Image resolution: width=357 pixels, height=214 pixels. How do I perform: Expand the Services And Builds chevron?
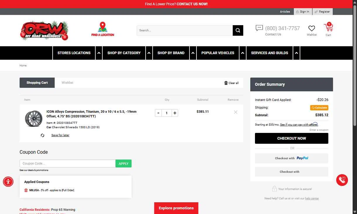296,53
